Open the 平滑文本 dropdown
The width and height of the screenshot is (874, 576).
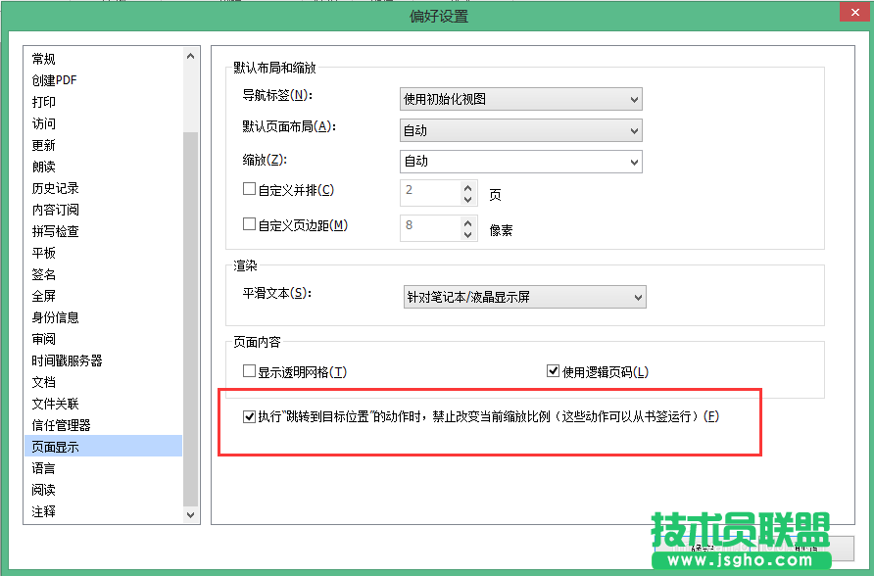524,297
